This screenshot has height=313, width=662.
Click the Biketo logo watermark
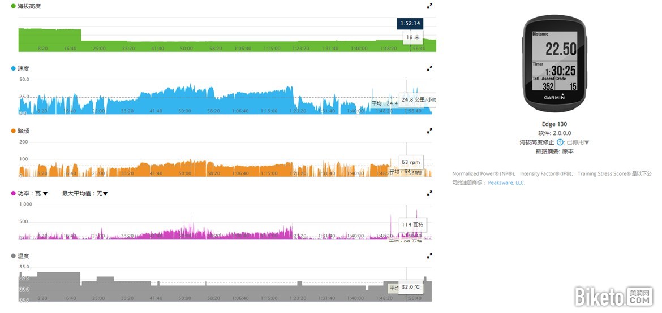[x=613, y=297]
